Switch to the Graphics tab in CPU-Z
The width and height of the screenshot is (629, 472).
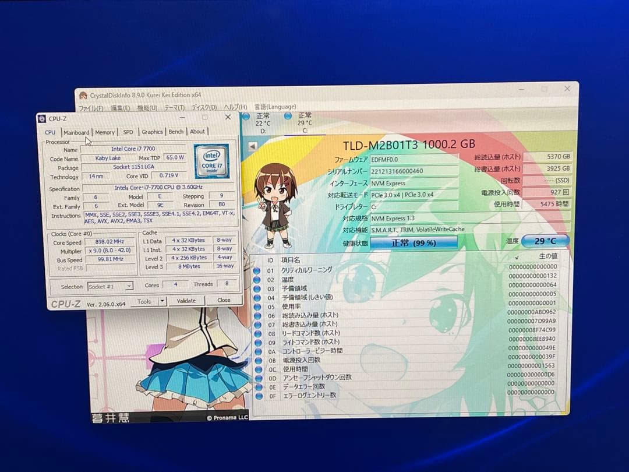pyautogui.click(x=152, y=132)
